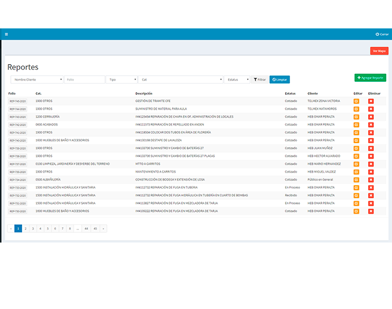392x309 pixels.
Task: Edit report REP-733-2020
Action: (x=356, y=187)
